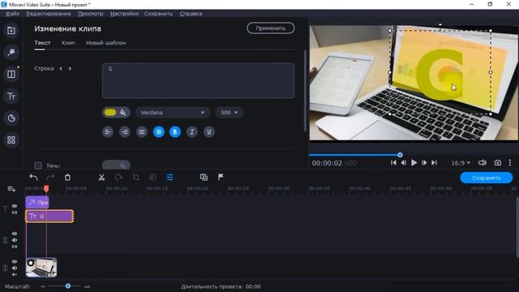Open the Файл menu

point(12,14)
